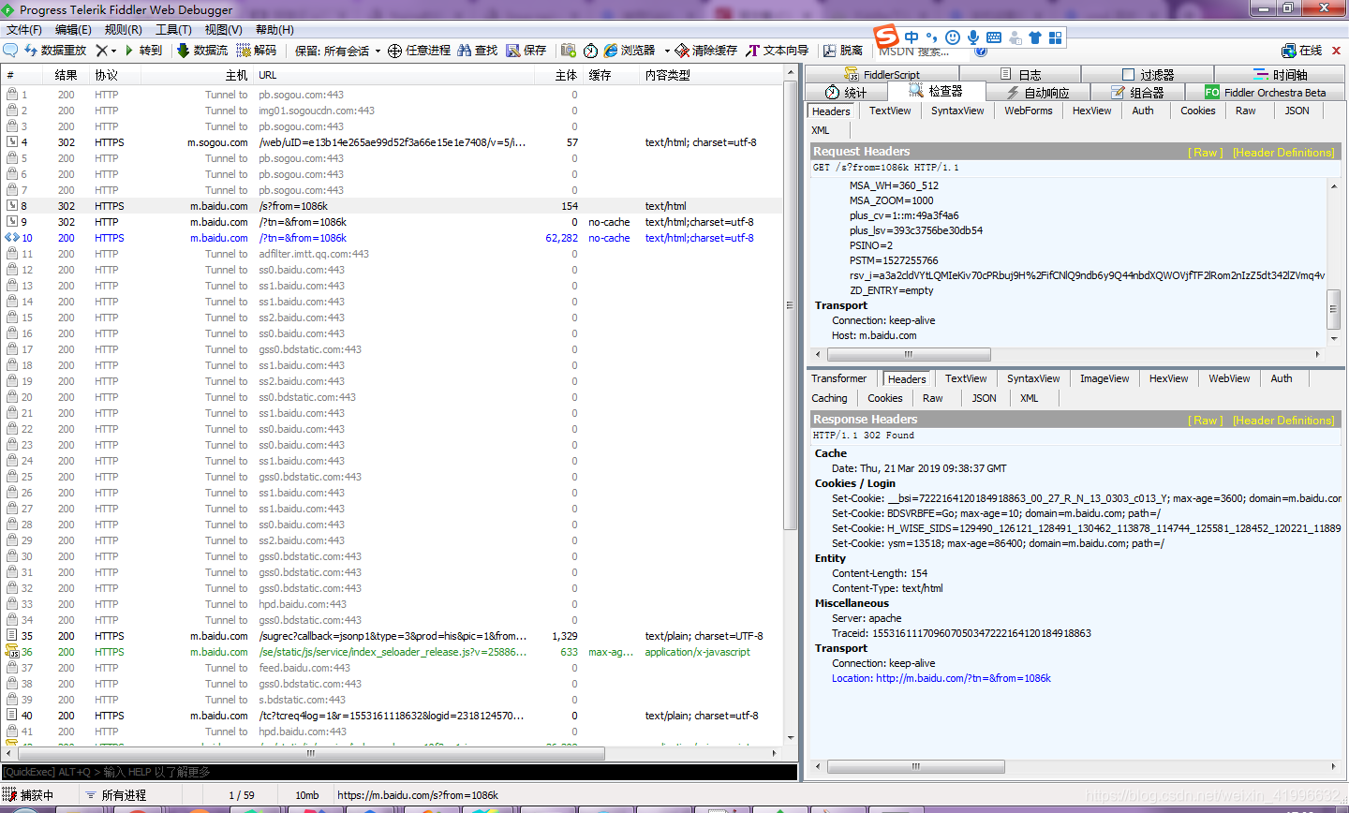Open 查找 find sessions binoculars
Screen dimensions: 1349x813
click(478, 51)
